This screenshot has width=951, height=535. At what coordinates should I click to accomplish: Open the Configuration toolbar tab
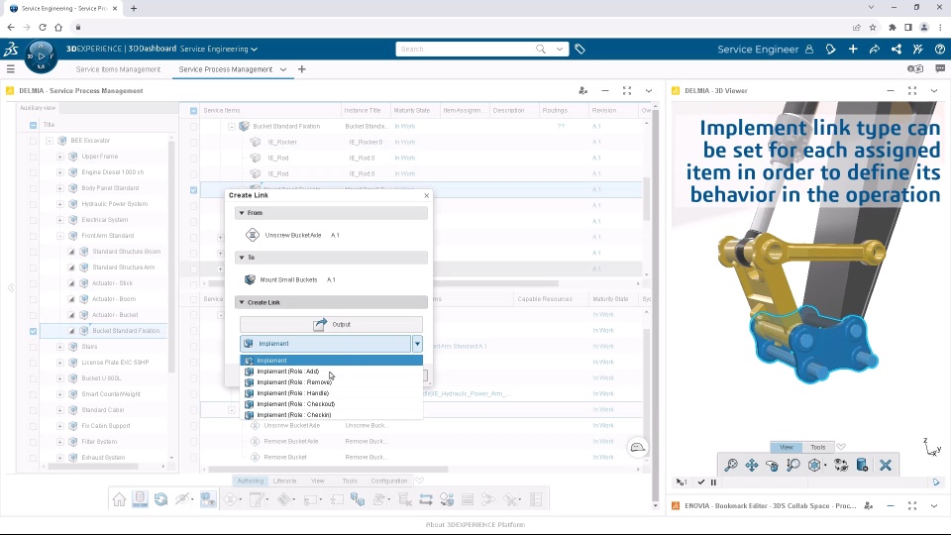coord(388,481)
